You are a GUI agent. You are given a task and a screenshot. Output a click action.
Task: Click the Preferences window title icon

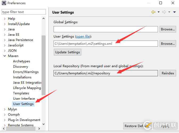click(x=4, y=3)
